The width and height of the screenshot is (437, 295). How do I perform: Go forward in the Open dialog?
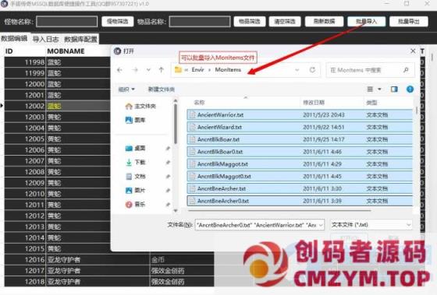tap(135, 70)
